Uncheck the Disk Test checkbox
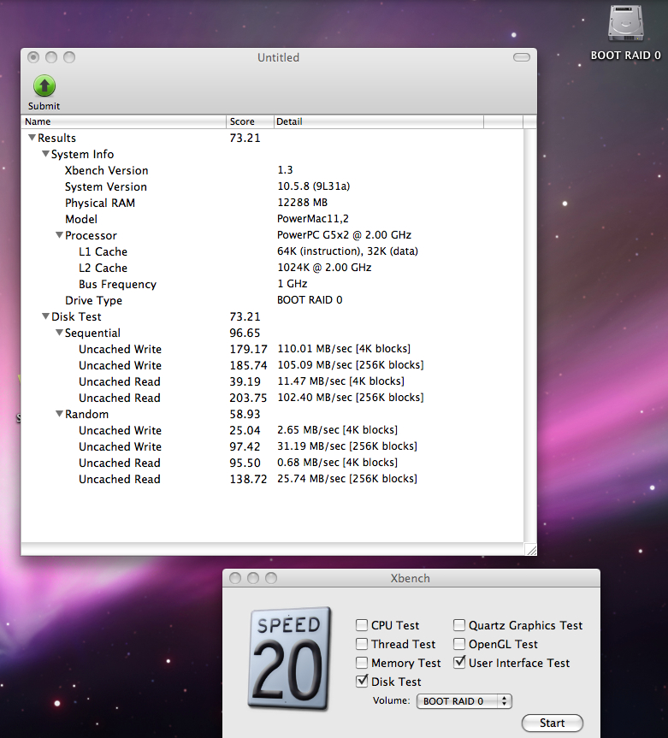This screenshot has height=738, width=668. click(x=362, y=681)
